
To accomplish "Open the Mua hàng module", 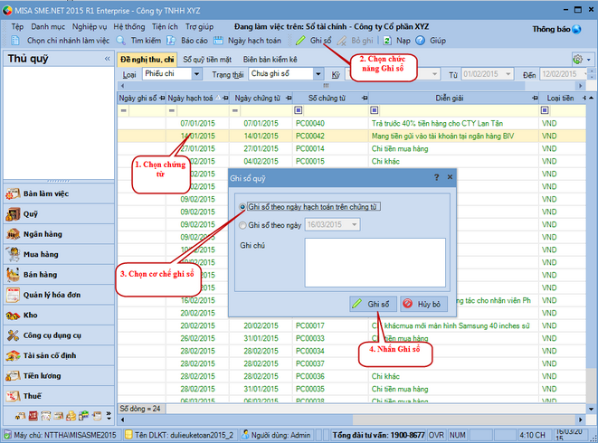I will pyautogui.click(x=59, y=254).
